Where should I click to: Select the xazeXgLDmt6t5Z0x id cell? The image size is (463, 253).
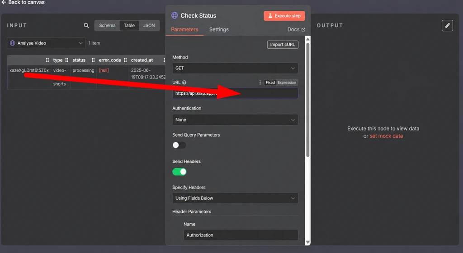29,70
